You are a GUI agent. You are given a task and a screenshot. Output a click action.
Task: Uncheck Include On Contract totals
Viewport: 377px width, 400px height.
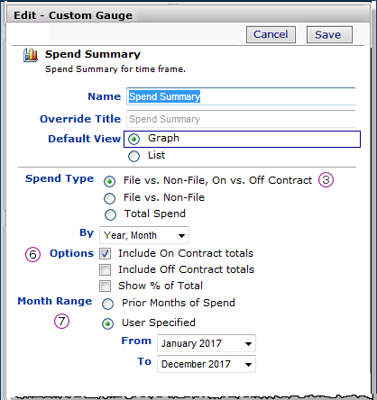pos(106,254)
